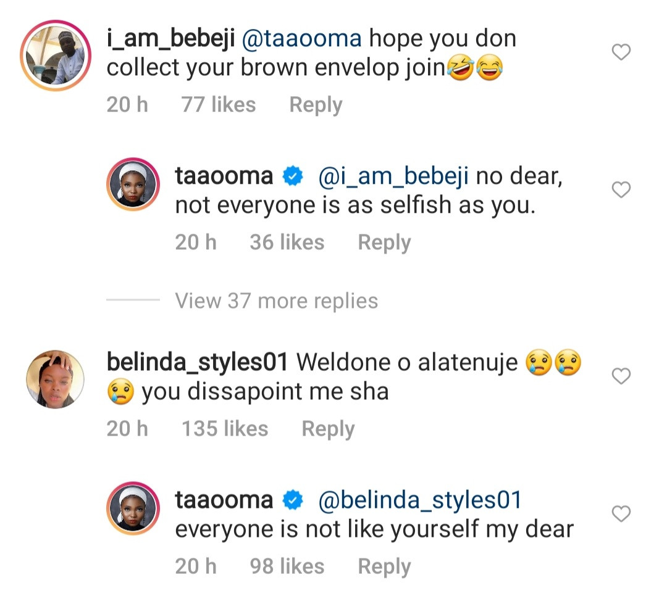Reply to taaooma's 98-likes comment
The width and height of the screenshot is (667, 609).
[384, 566]
